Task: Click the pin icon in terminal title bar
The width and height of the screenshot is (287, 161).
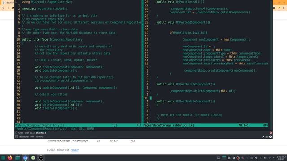Action: tap(263, 137)
